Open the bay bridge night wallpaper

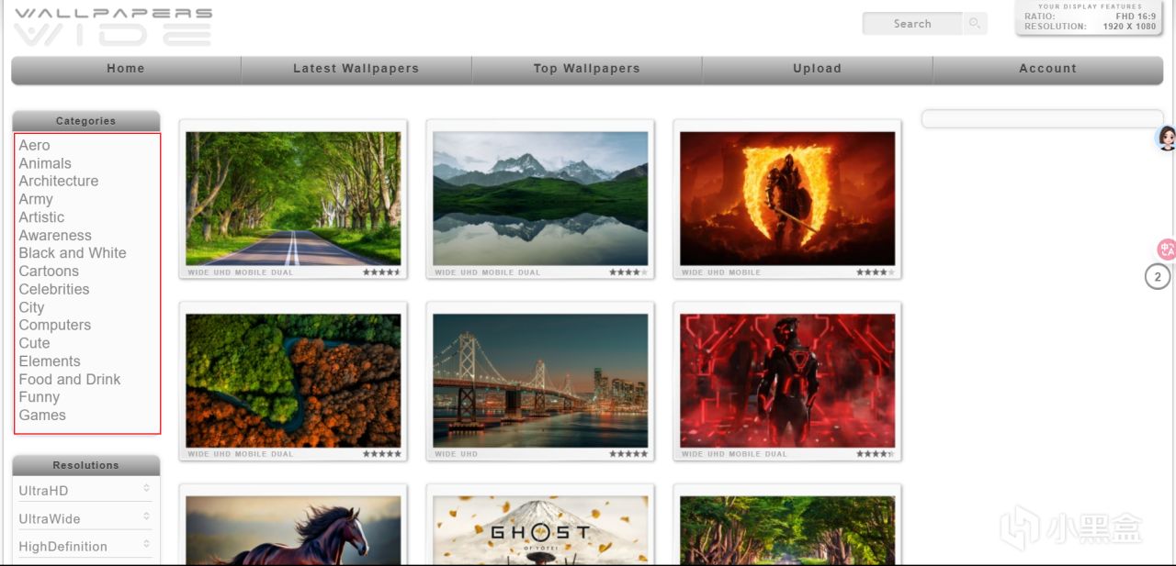point(540,381)
